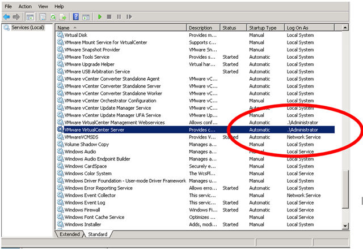Click the vertical scrollbar thumb

pos(345,189)
